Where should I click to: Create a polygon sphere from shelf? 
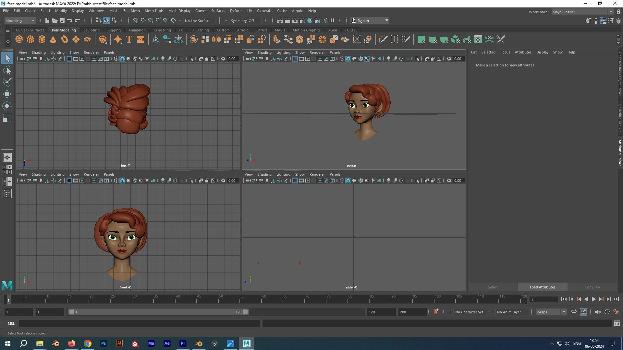[19, 40]
